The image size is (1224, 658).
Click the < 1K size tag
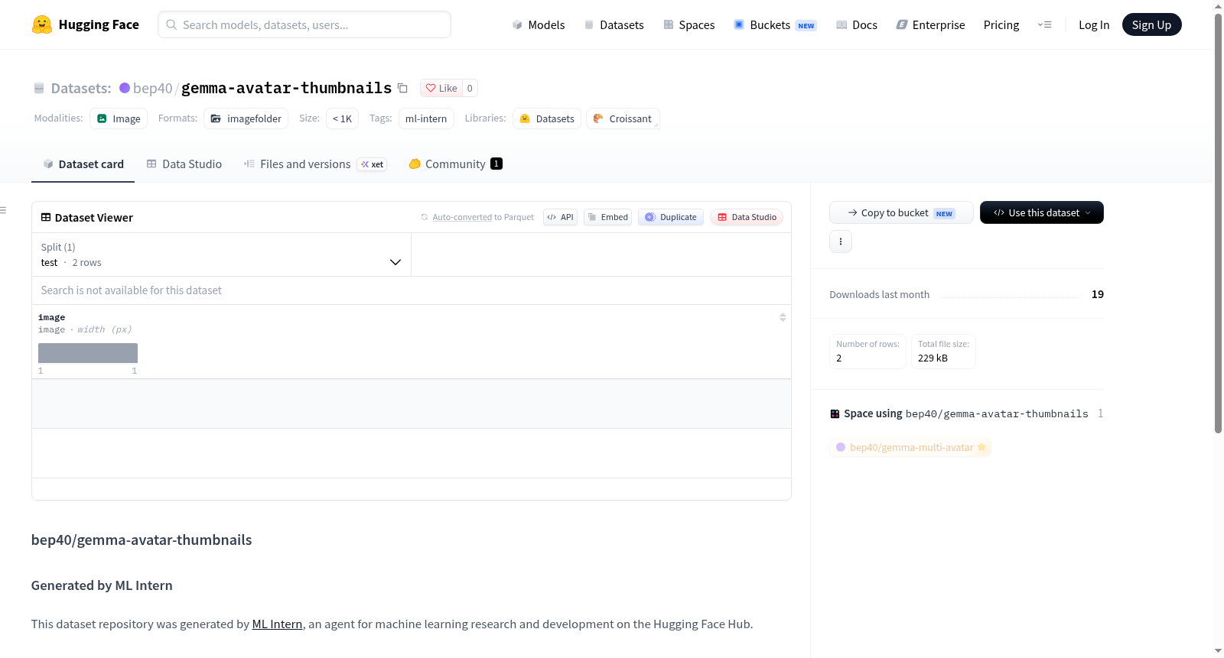[x=342, y=118]
